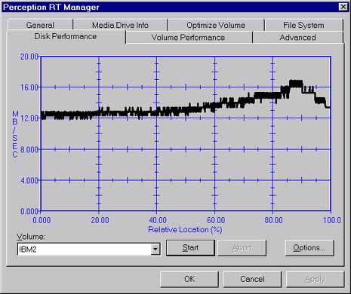Open the Options dialog
The image size is (351, 294).
pyautogui.click(x=309, y=248)
